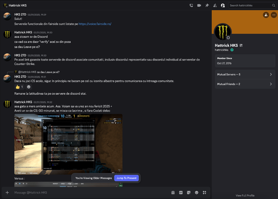The width and height of the screenshot is (278, 199).
Task: Expand Mutual Friends — 2
Action: click(x=245, y=84)
